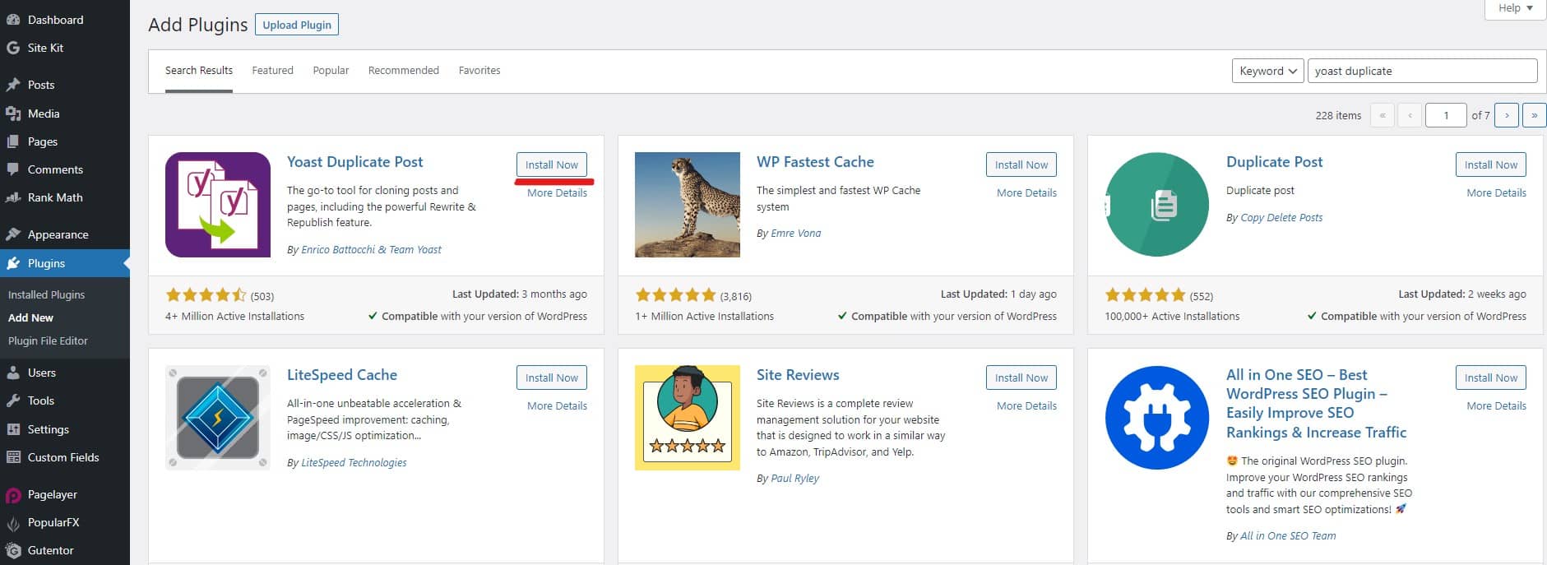1547x565 pixels.
Task: Select the Add New submenu item
Action: pos(30,317)
